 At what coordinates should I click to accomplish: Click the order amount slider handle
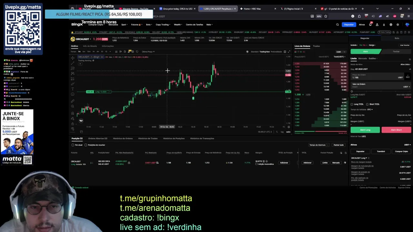tap(352, 92)
